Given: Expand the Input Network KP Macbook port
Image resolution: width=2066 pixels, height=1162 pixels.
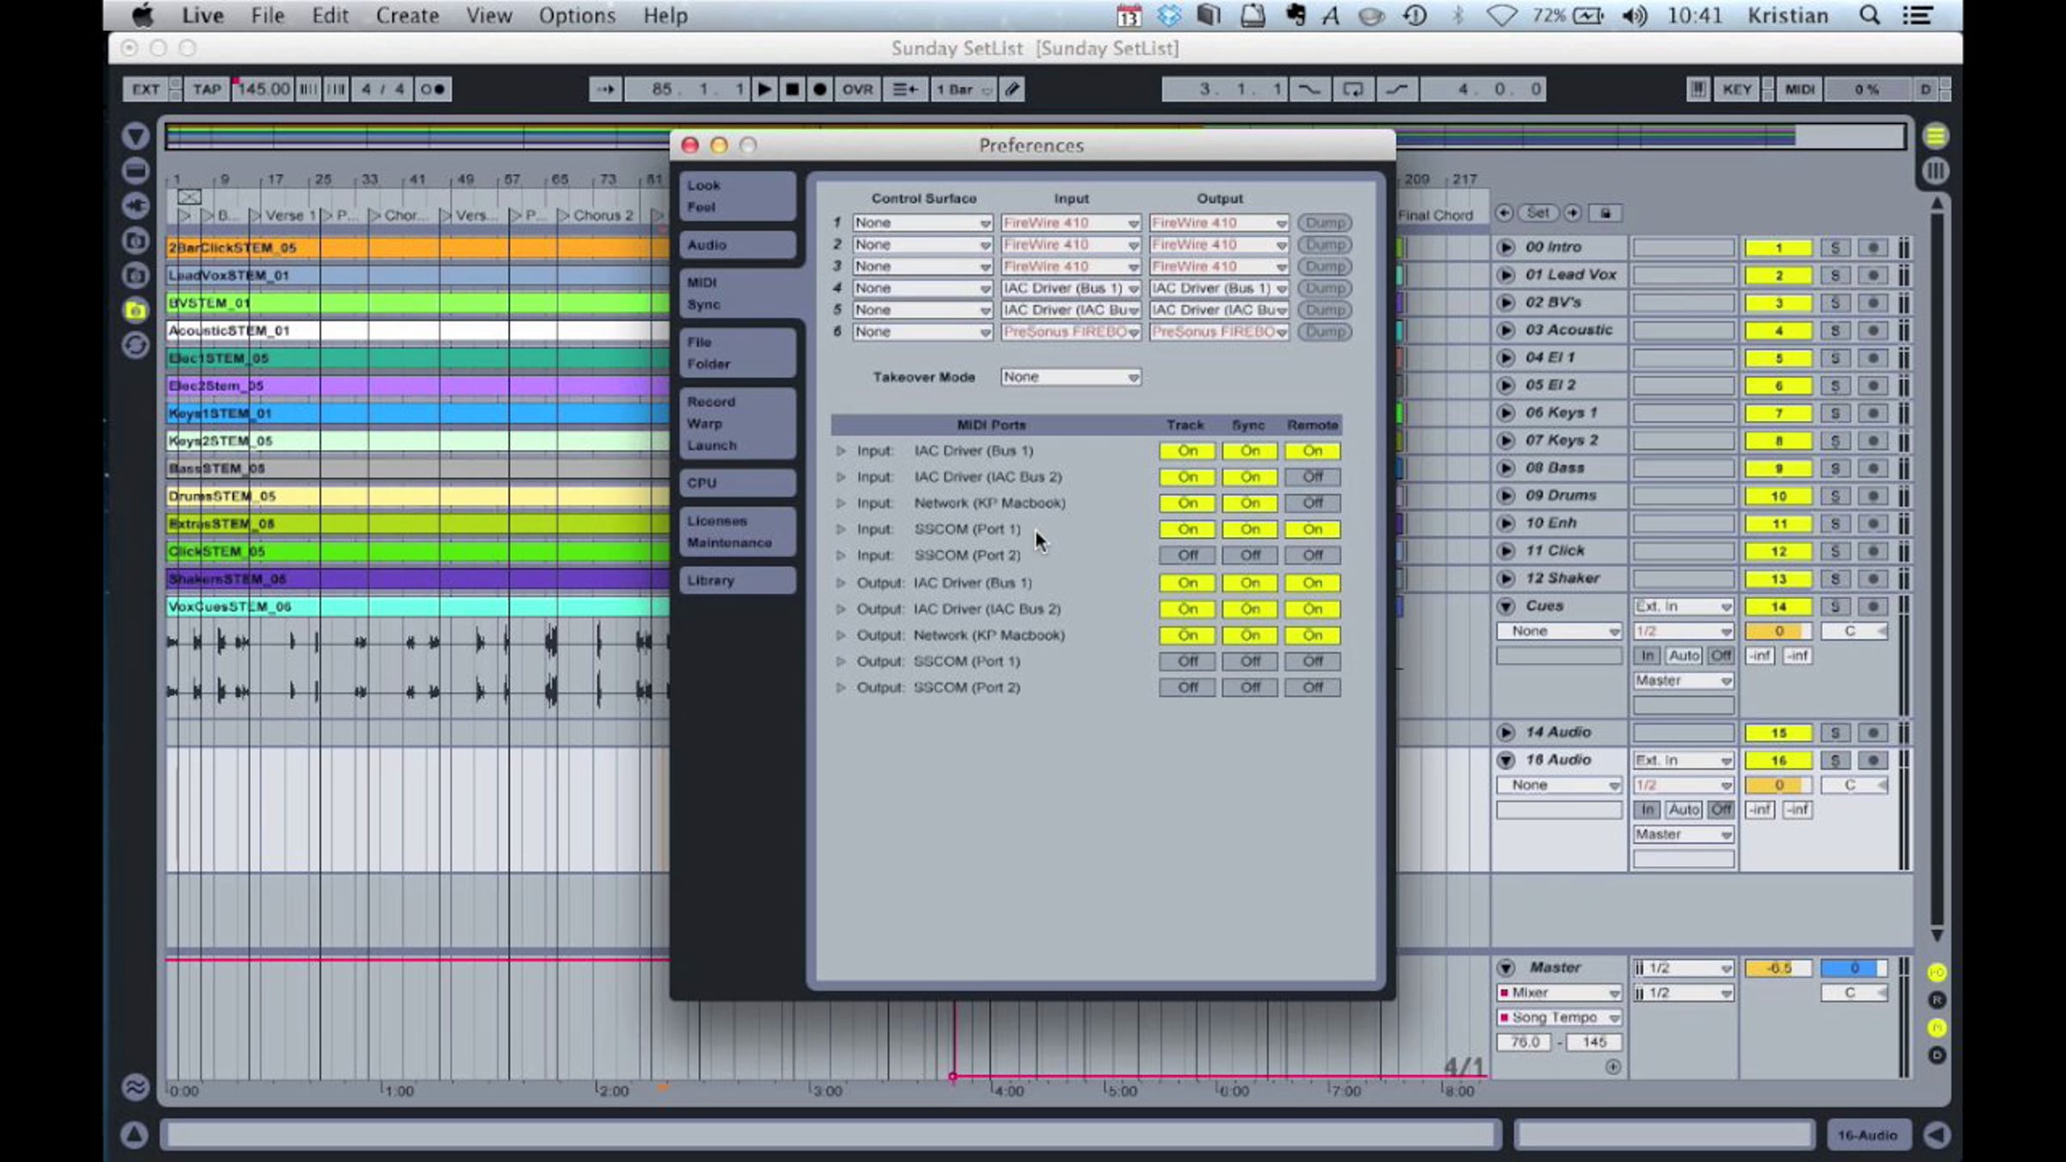Looking at the screenshot, I should 841,504.
